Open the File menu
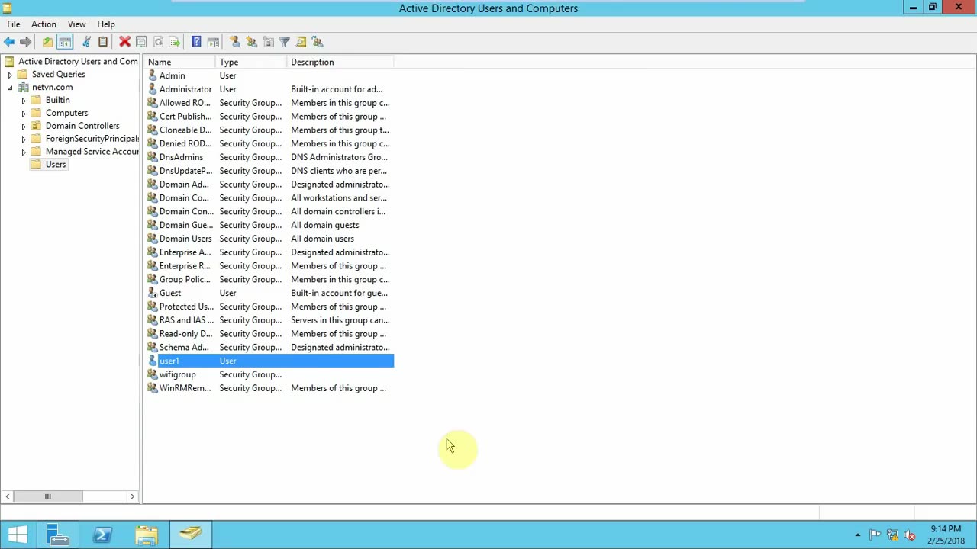Screen dimensions: 977x549 [x=14, y=24]
